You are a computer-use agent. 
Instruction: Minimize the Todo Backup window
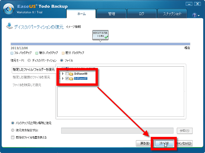click(189, 4)
